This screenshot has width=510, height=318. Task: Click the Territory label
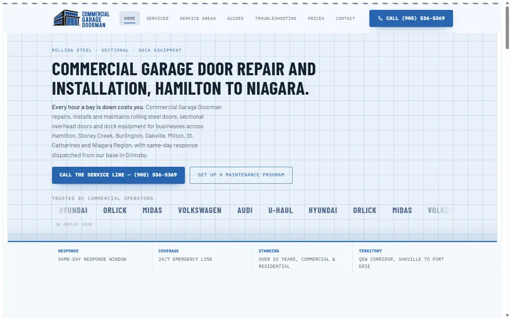(370, 251)
